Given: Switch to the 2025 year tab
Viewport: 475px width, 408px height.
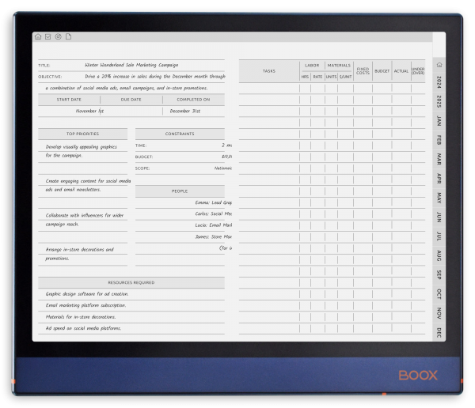Looking at the screenshot, I should pyautogui.click(x=439, y=101).
